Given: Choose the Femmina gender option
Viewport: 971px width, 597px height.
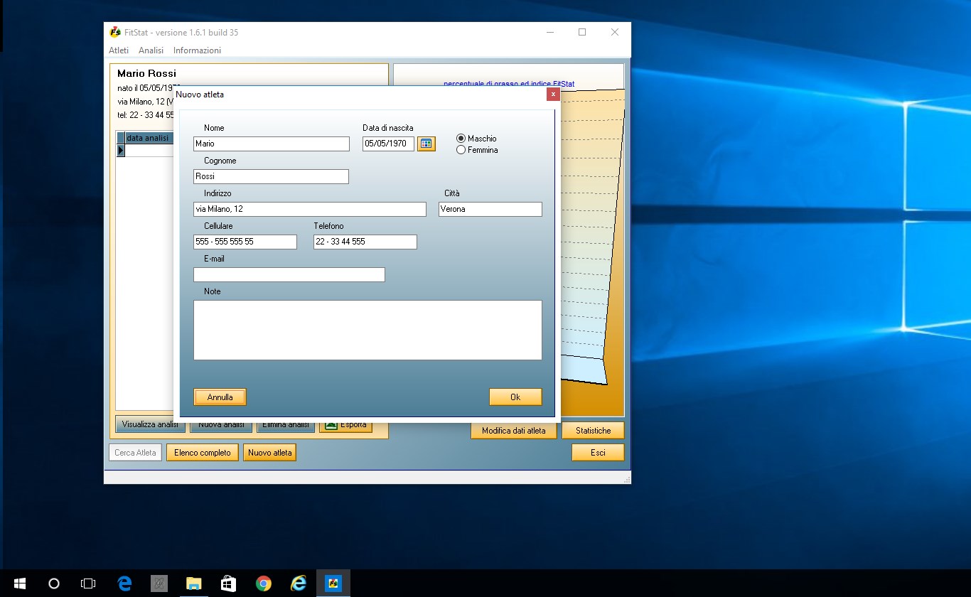Looking at the screenshot, I should click(x=461, y=150).
